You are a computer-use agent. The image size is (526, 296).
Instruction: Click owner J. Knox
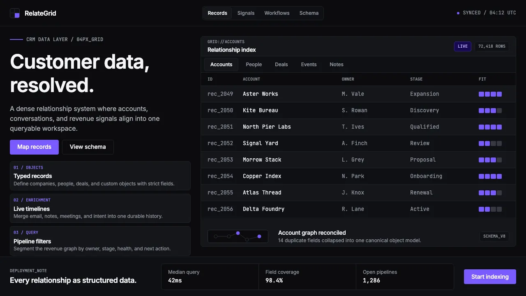pyautogui.click(x=353, y=192)
